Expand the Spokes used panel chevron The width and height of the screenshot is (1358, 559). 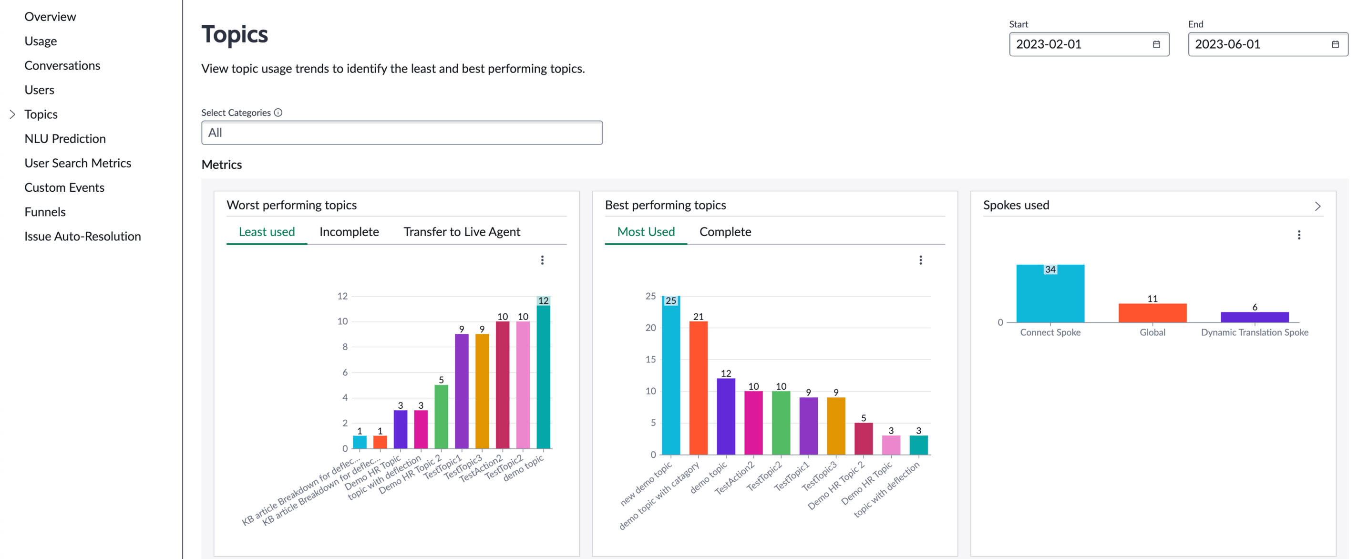pyautogui.click(x=1317, y=206)
